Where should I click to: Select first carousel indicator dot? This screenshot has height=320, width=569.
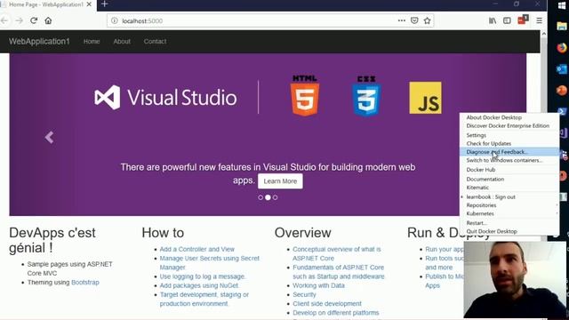pos(260,197)
